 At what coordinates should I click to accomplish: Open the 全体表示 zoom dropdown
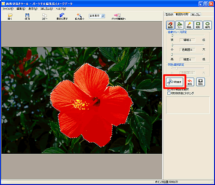point(97,16)
